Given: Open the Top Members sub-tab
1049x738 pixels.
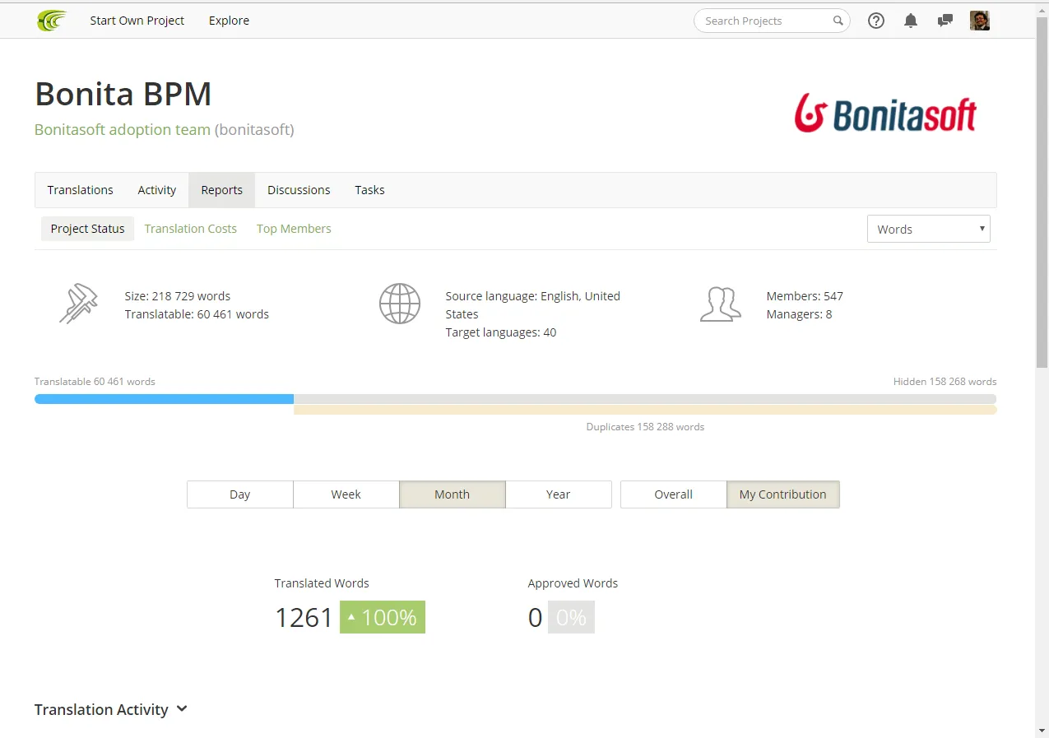Looking at the screenshot, I should 294,229.
